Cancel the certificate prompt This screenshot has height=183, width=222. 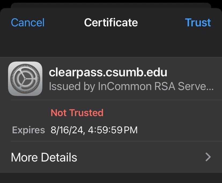tap(28, 23)
